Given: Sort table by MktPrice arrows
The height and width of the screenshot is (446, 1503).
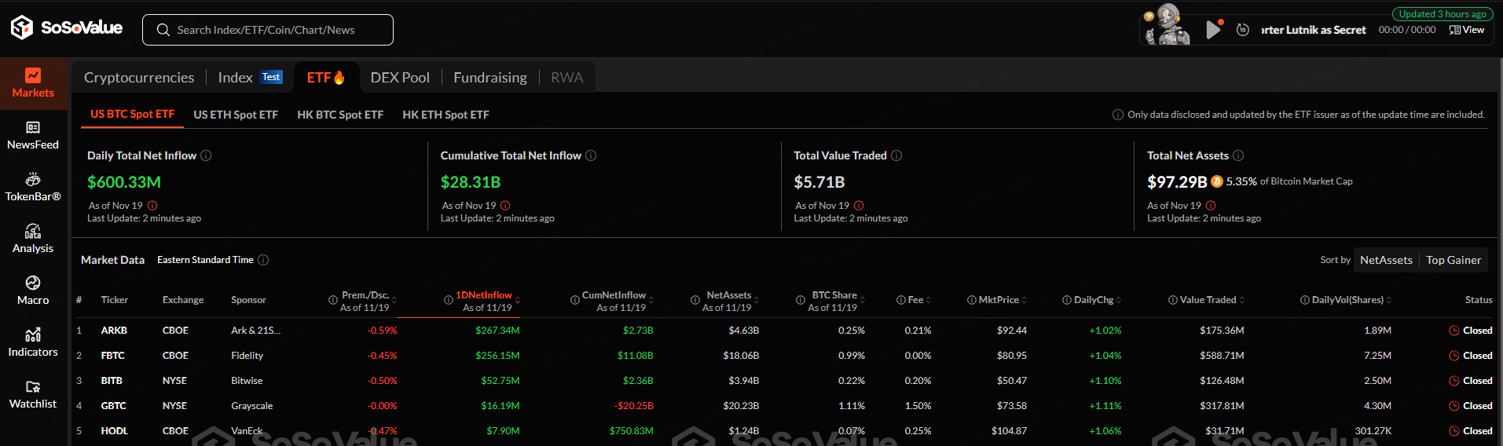Looking at the screenshot, I should click(1025, 300).
